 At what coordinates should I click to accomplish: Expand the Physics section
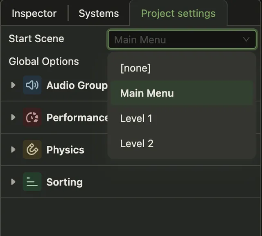coord(13,149)
